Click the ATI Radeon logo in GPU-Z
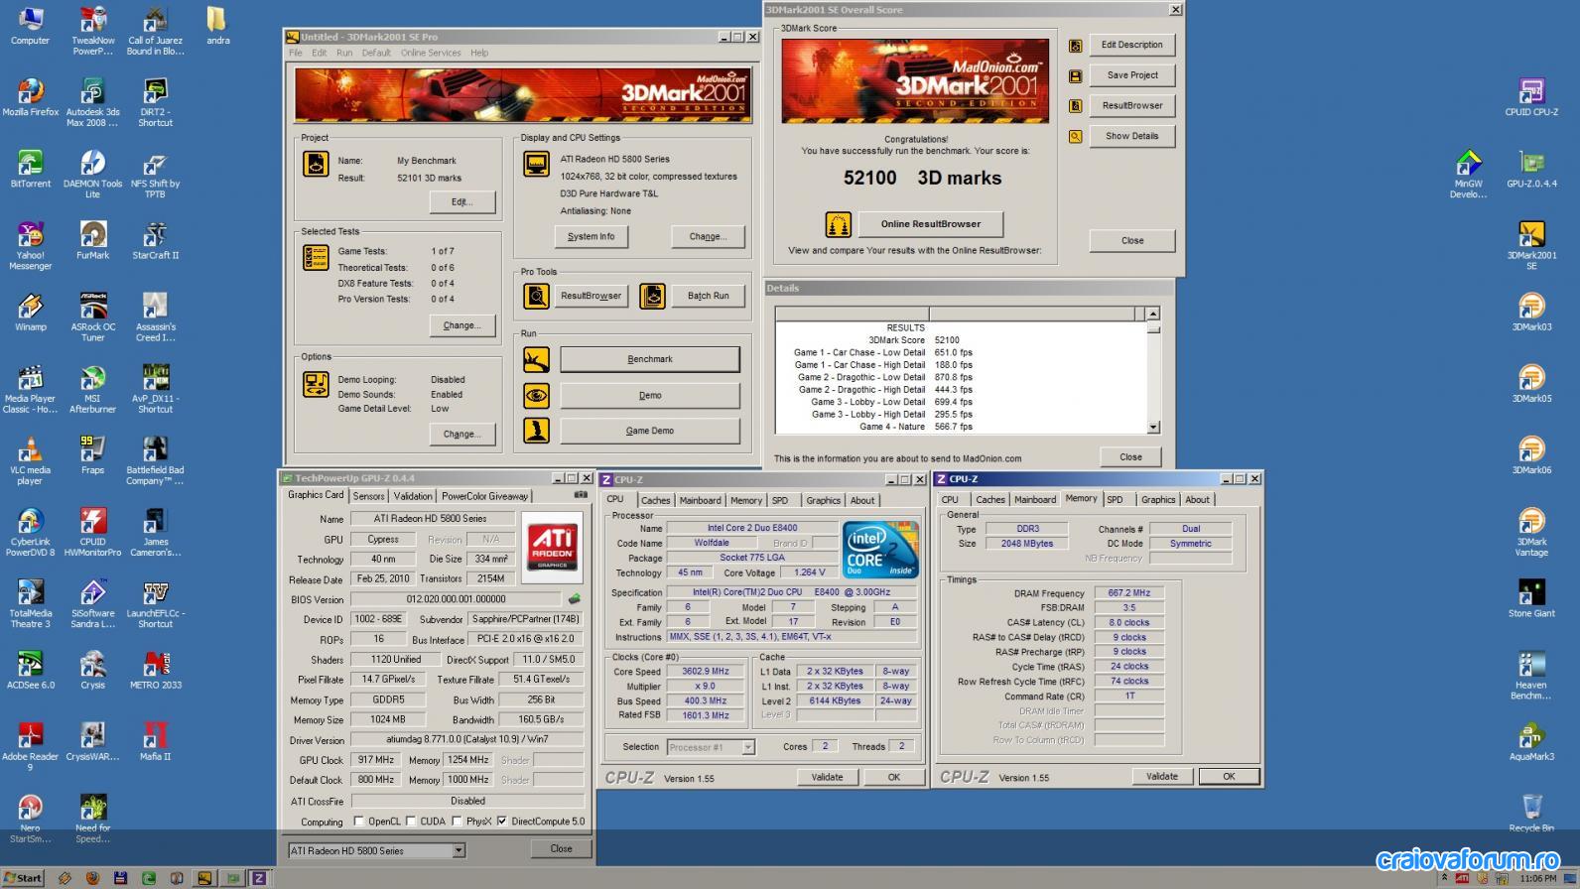1580x889 pixels. pyautogui.click(x=552, y=546)
